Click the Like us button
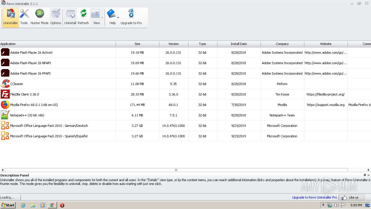 coord(352,197)
